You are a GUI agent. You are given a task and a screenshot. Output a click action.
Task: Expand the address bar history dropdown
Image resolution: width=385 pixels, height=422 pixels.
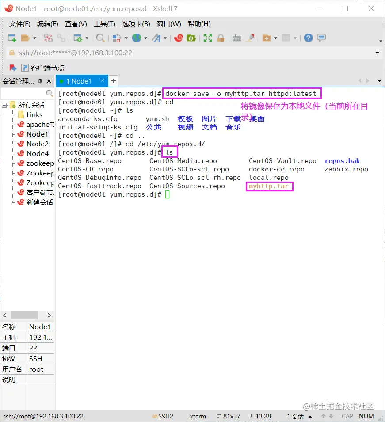377,53
